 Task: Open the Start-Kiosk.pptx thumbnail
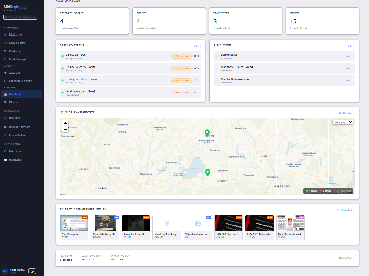[x=74, y=223]
